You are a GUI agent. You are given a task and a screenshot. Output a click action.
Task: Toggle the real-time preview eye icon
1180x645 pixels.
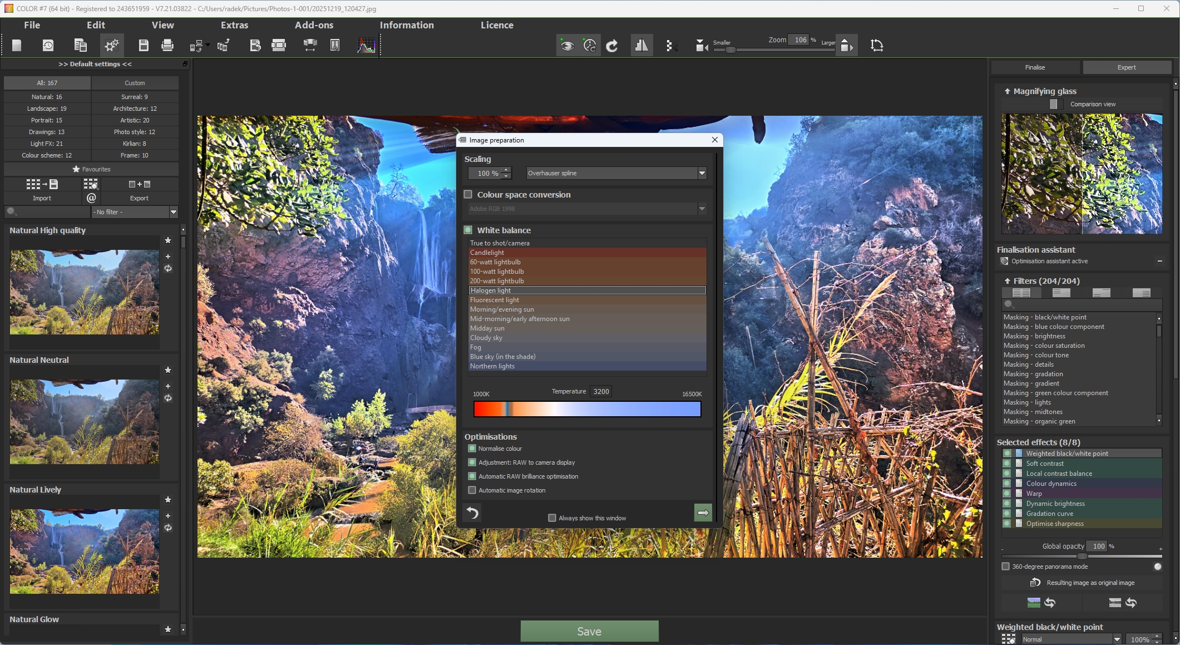coord(567,46)
